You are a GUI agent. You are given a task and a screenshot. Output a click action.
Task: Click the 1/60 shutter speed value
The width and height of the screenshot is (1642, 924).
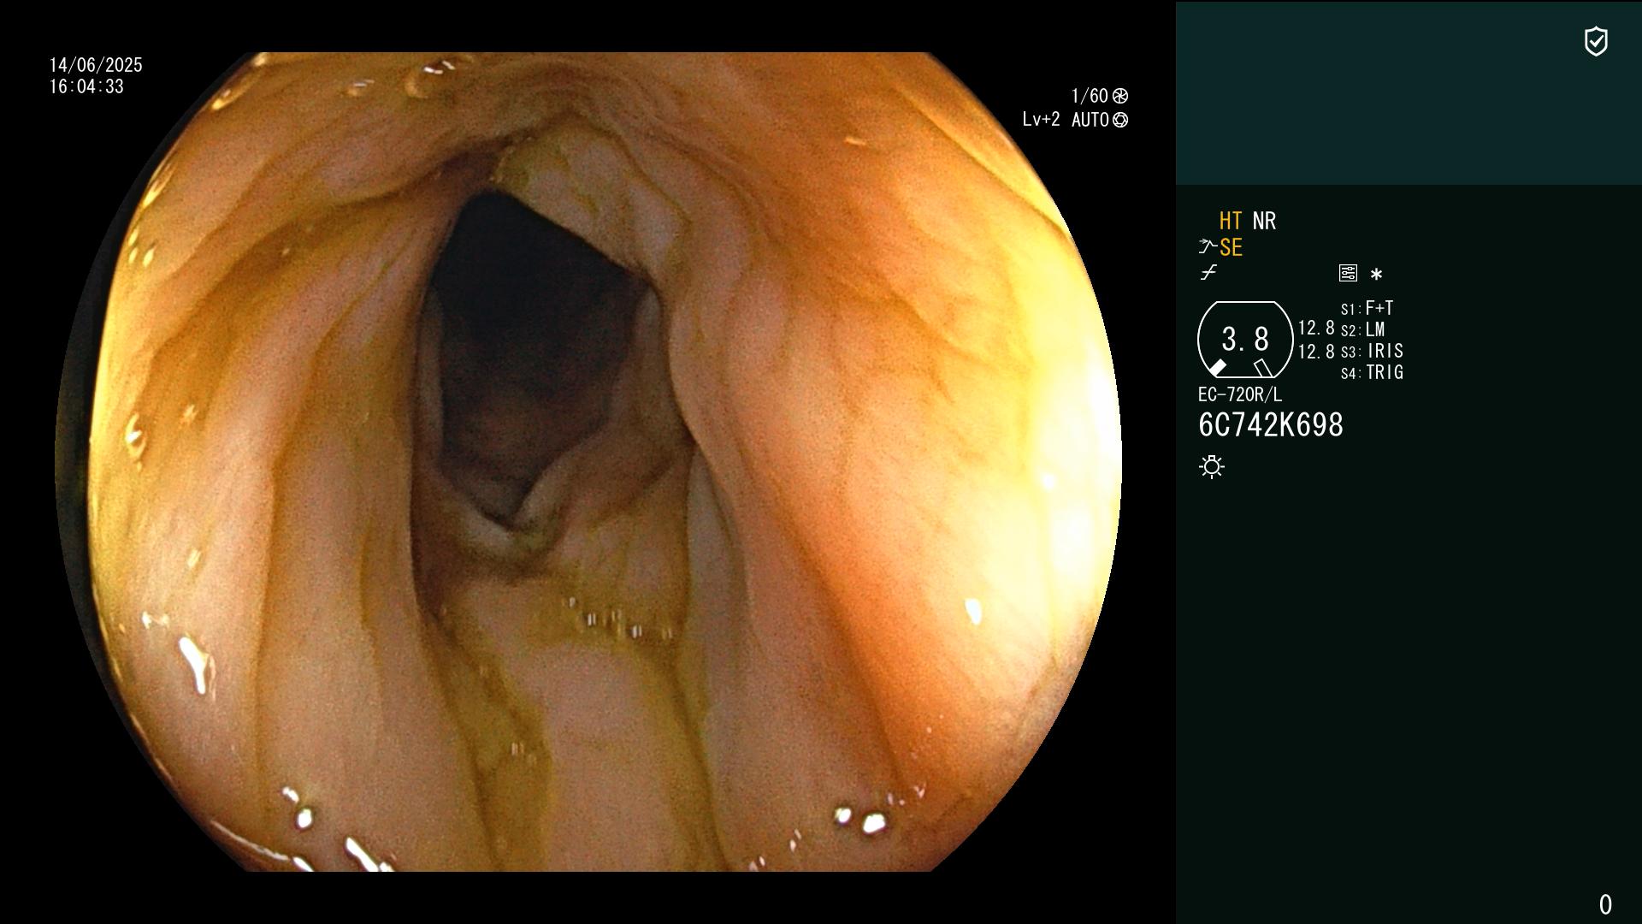pos(1090,96)
